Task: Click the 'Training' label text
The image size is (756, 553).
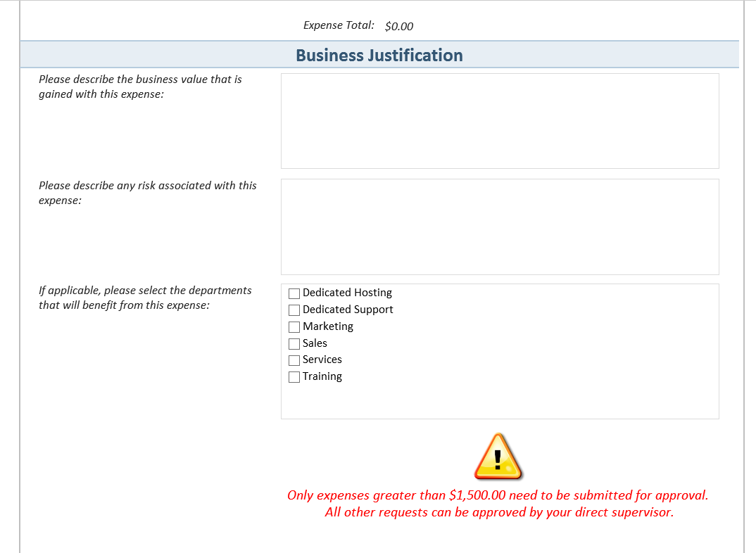Action: click(322, 376)
